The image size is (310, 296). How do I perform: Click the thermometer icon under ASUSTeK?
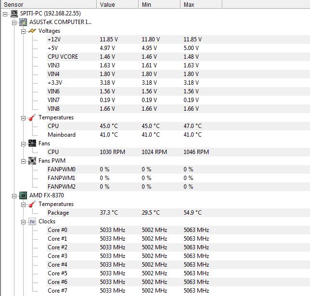[32, 117]
